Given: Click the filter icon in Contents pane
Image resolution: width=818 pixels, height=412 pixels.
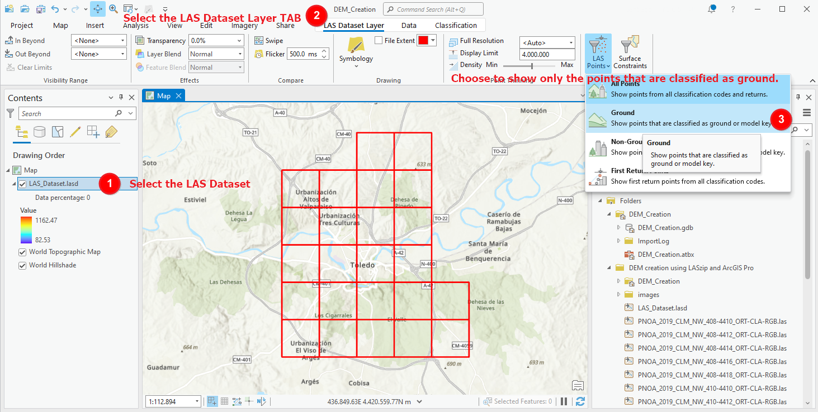Looking at the screenshot, I should 10,113.
